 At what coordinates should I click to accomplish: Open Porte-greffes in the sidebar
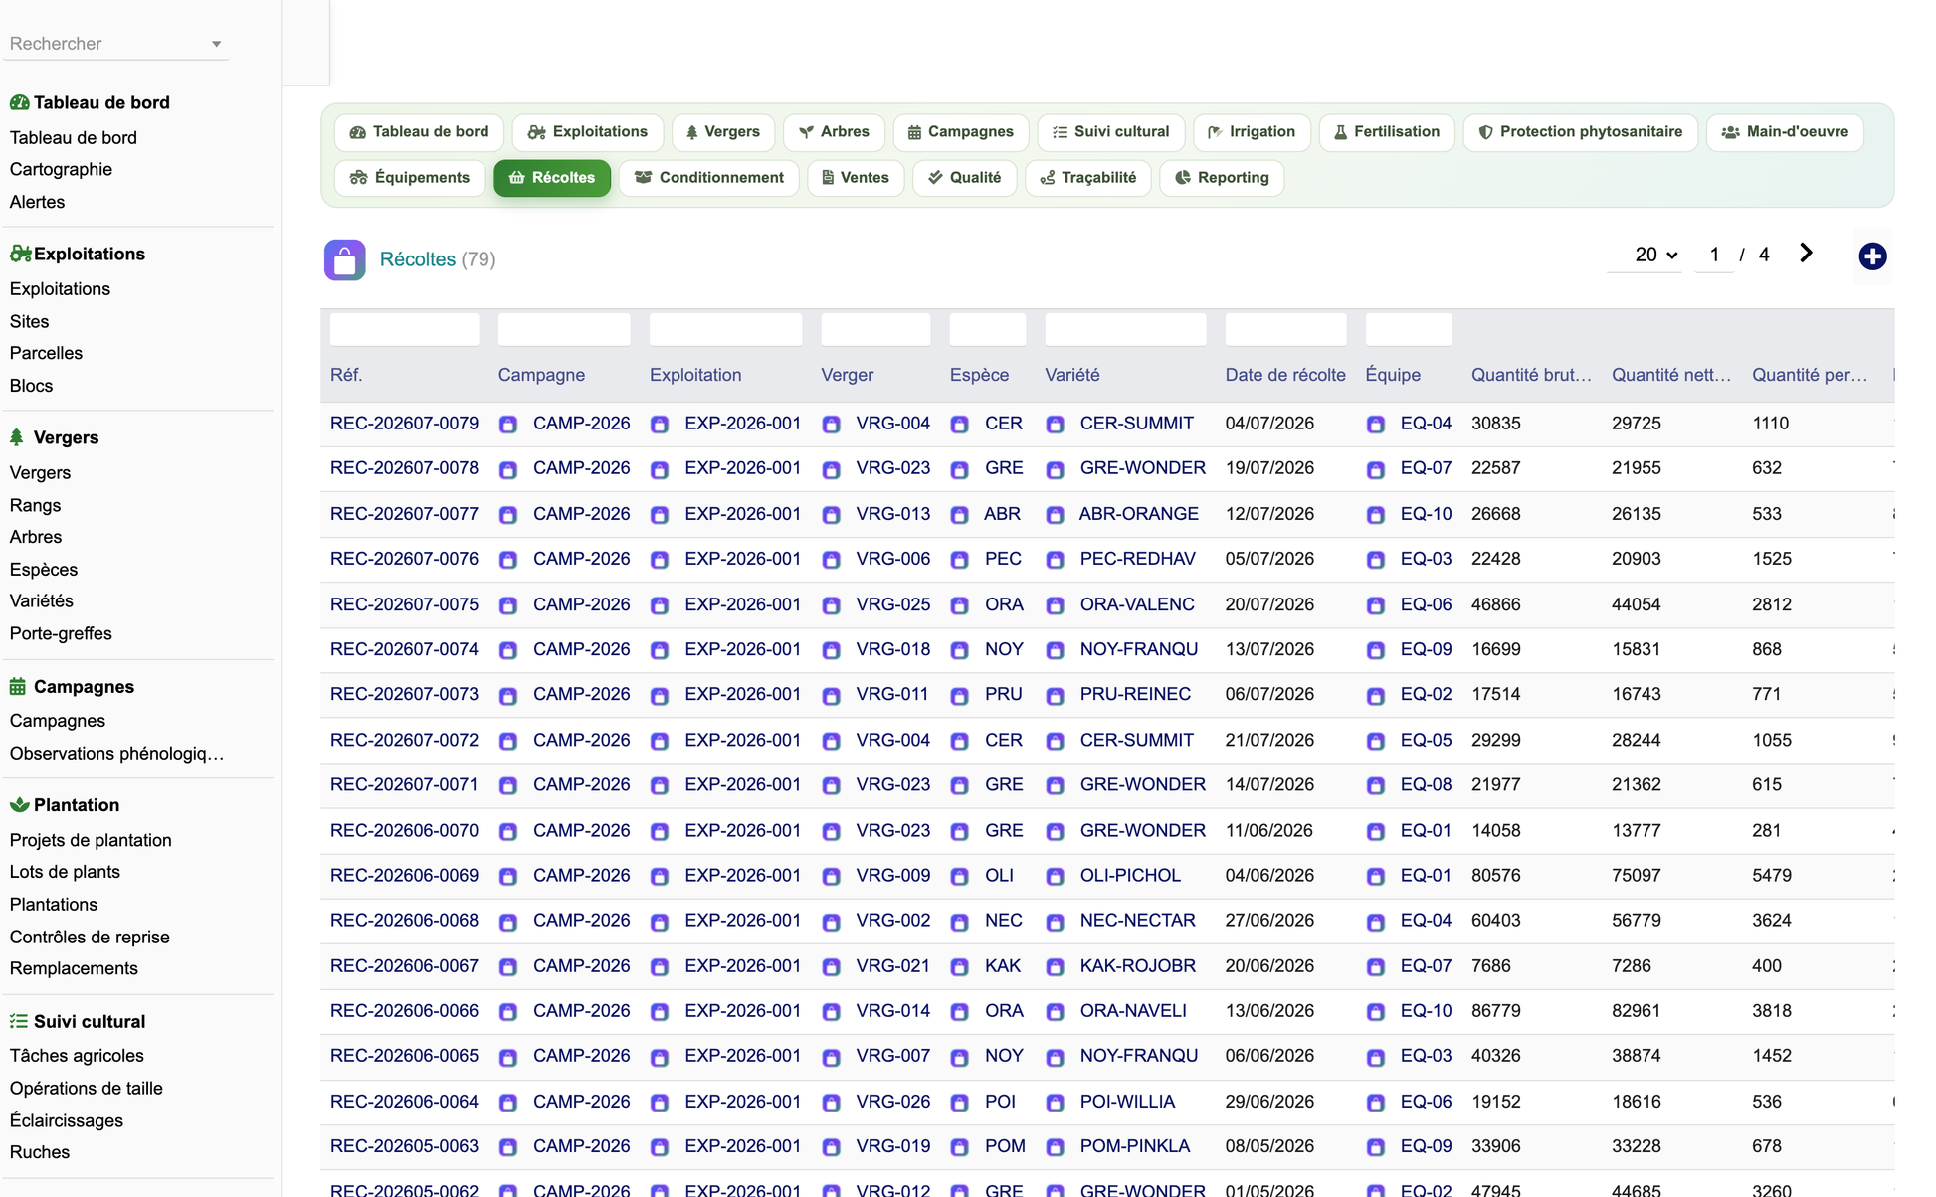pos(61,633)
